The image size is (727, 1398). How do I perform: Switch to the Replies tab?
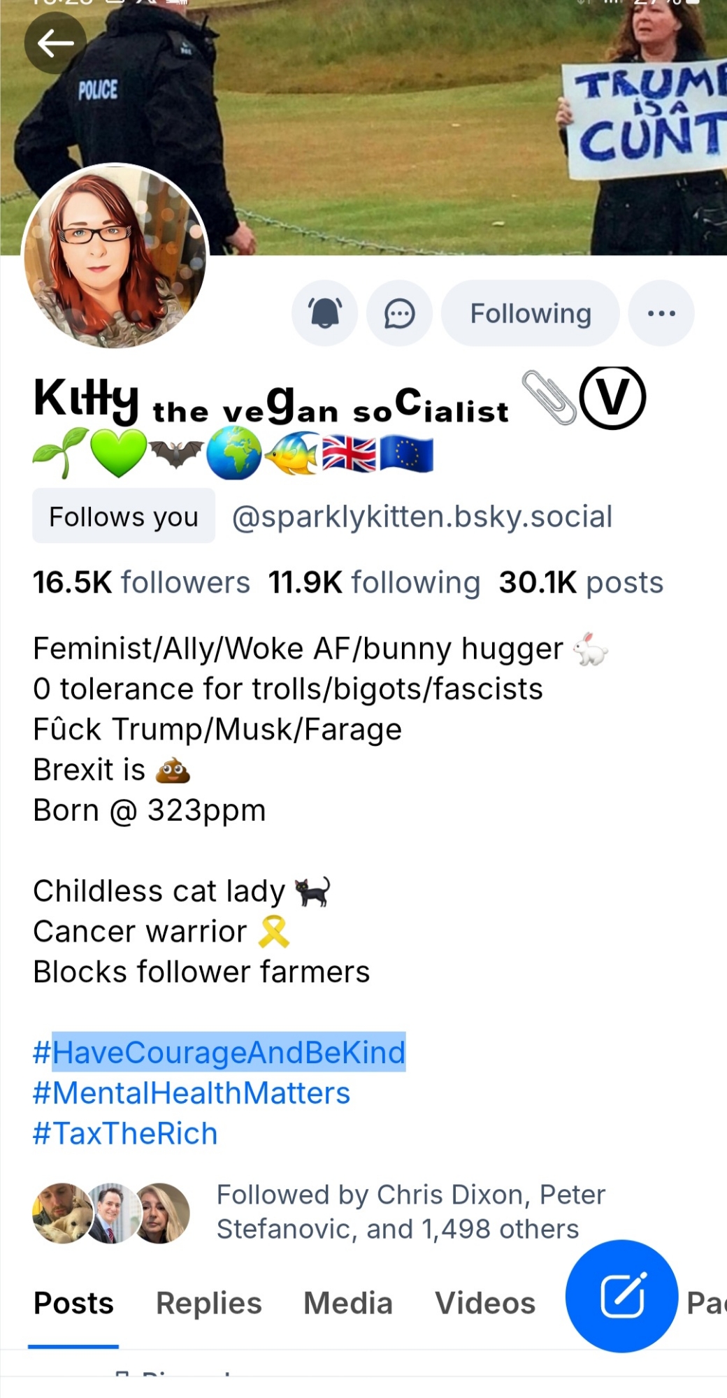pyautogui.click(x=208, y=1304)
